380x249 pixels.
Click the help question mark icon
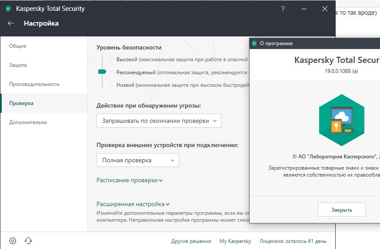point(283,9)
